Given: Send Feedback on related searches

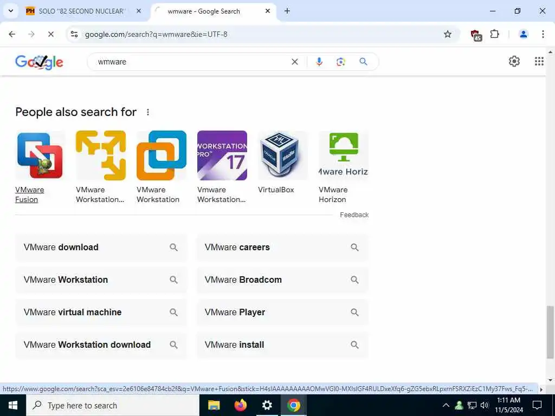Looking at the screenshot, I should (x=354, y=214).
